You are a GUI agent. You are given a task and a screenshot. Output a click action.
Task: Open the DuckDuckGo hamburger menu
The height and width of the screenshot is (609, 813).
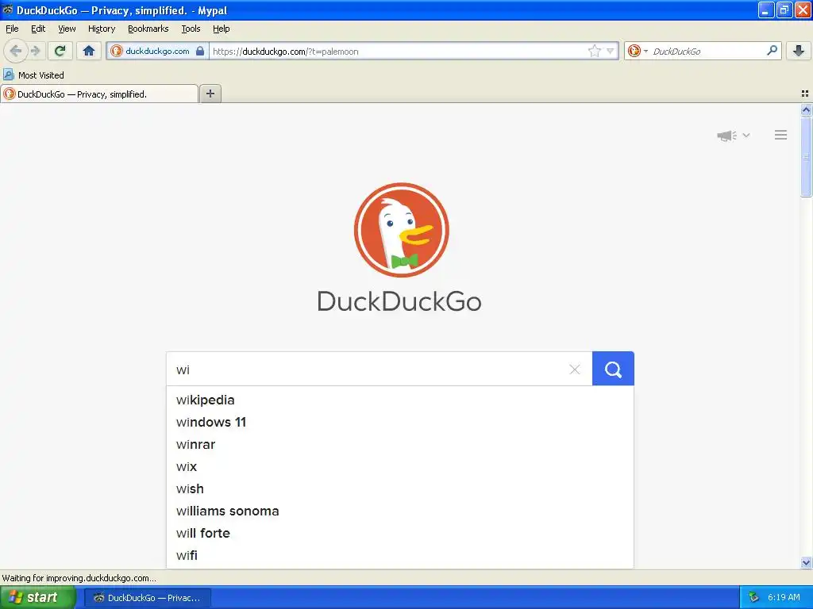[781, 135]
